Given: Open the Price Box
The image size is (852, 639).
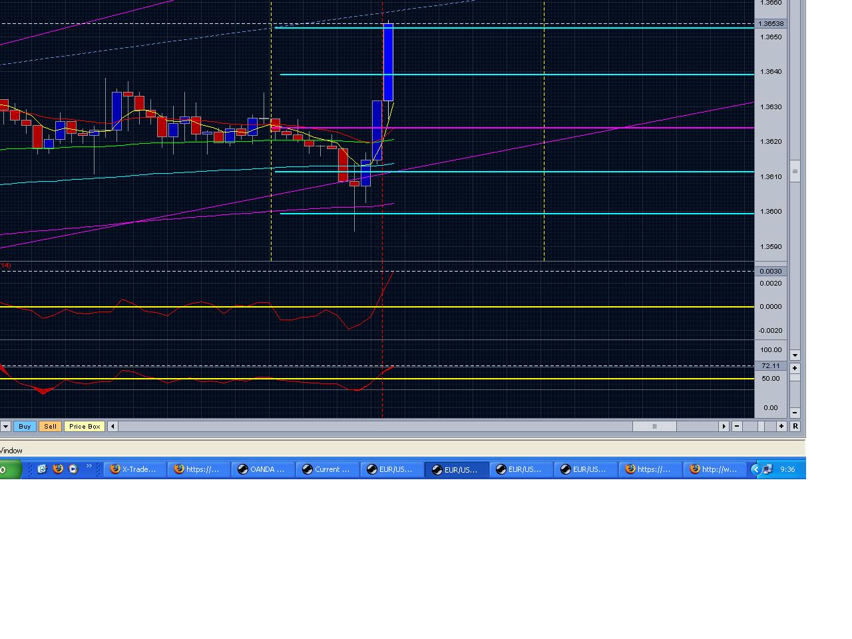Looking at the screenshot, I should pos(85,426).
